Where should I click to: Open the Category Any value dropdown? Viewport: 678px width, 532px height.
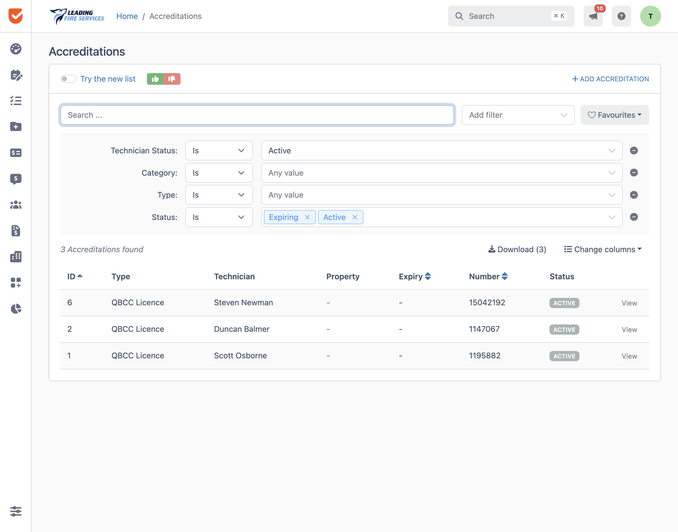point(442,173)
